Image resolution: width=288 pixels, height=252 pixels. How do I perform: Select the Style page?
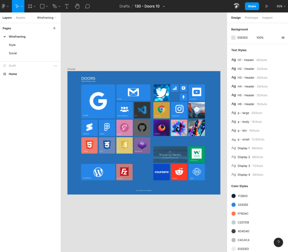(x=12, y=45)
